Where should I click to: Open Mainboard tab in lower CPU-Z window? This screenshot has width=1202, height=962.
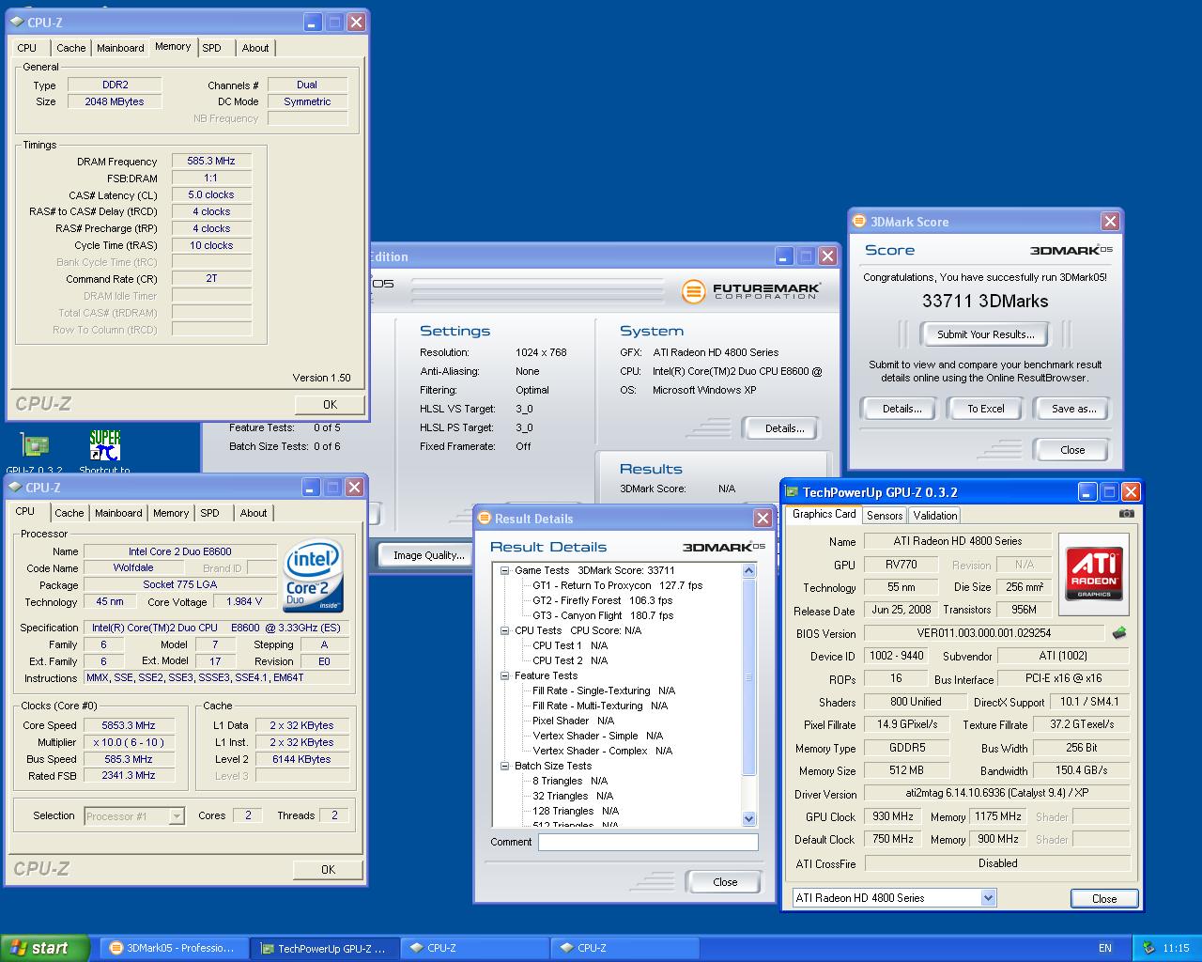[118, 513]
